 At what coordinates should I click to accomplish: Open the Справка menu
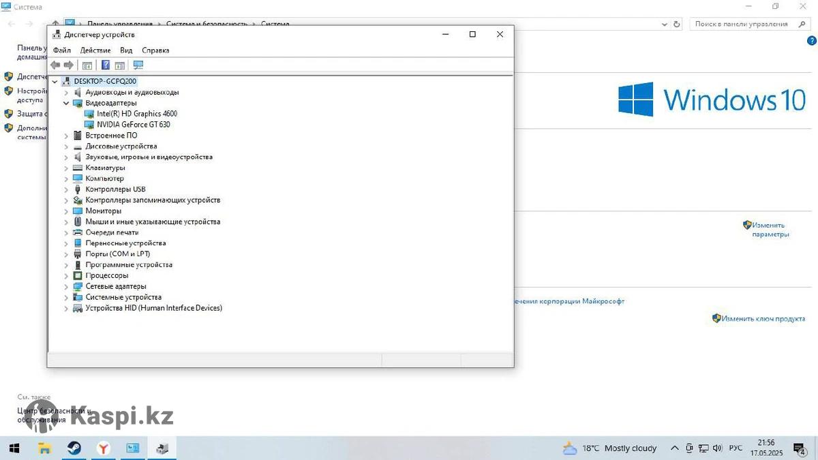(155, 50)
